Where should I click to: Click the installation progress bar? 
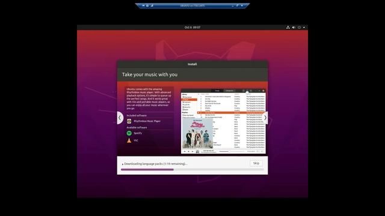pyautogui.click(x=192, y=169)
